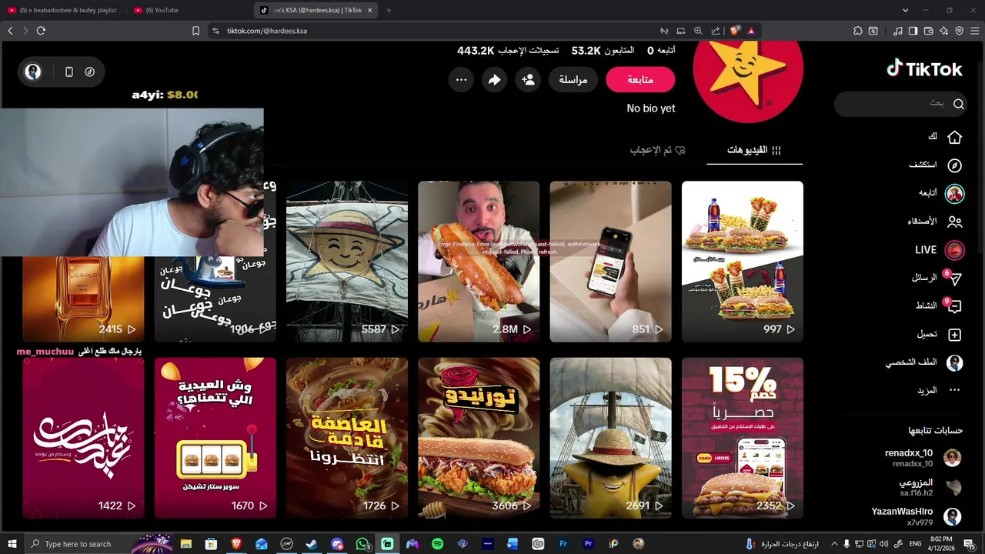985x554 pixels.
Task: Open Brave VPN shield icon
Action: 959,31
